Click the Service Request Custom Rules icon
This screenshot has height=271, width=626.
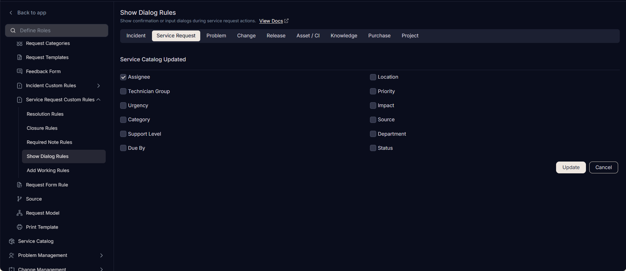(x=20, y=100)
